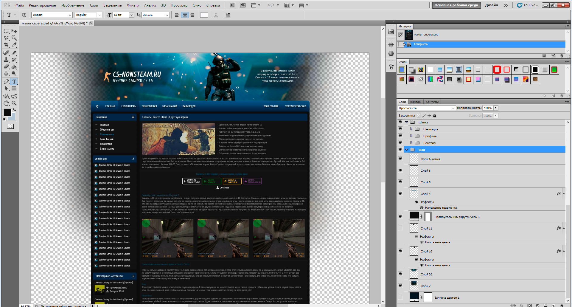Hide the Навигация layer group
The width and height of the screenshot is (572, 307).
(x=400, y=129)
